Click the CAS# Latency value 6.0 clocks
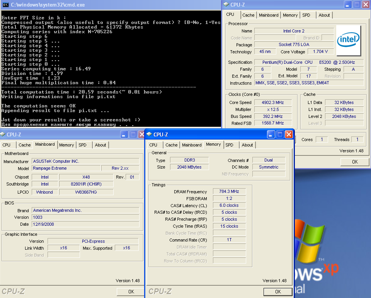 (229, 206)
